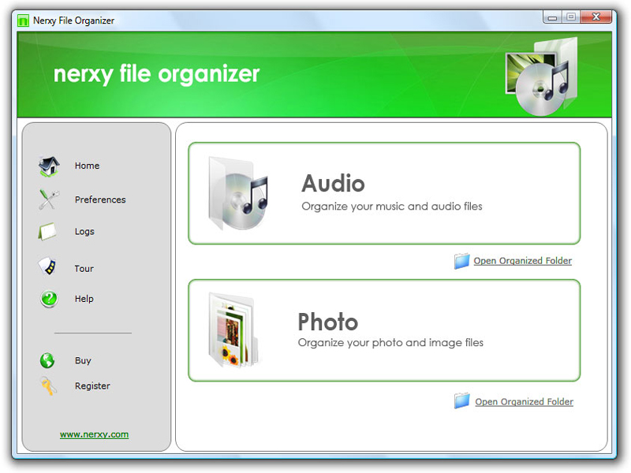The height and width of the screenshot is (473, 631).
Task: Close the Nerxy File Organizer window
Action: 596,17
